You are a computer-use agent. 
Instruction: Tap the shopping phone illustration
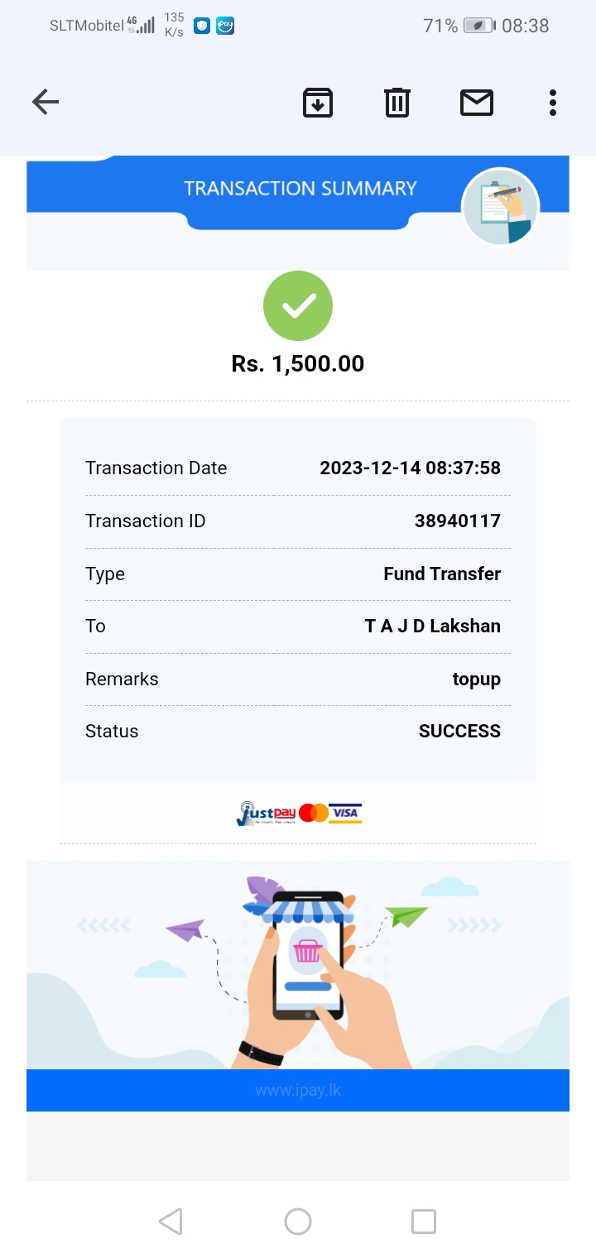coord(308,960)
